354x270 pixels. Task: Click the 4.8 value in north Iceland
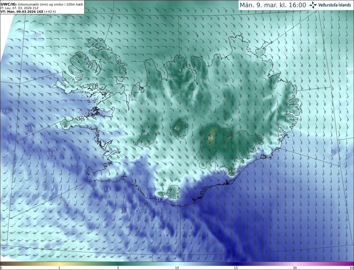(182, 70)
